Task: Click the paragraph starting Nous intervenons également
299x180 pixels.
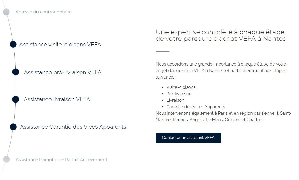Action: point(223,116)
